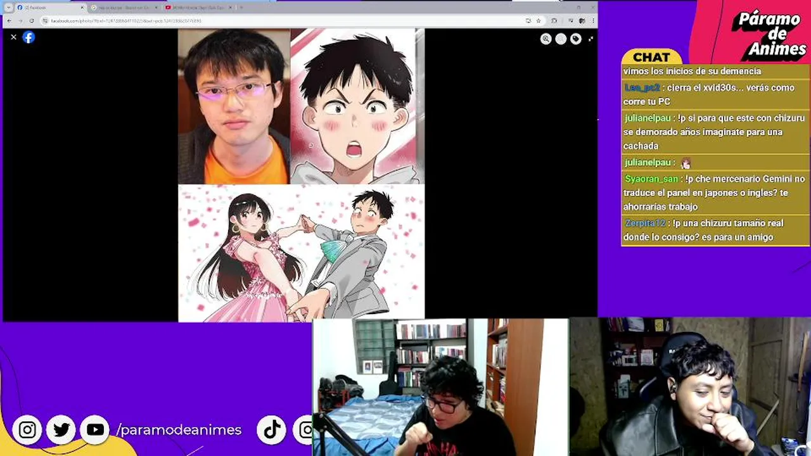
Task: View site information icon in address bar
Action: [45, 21]
